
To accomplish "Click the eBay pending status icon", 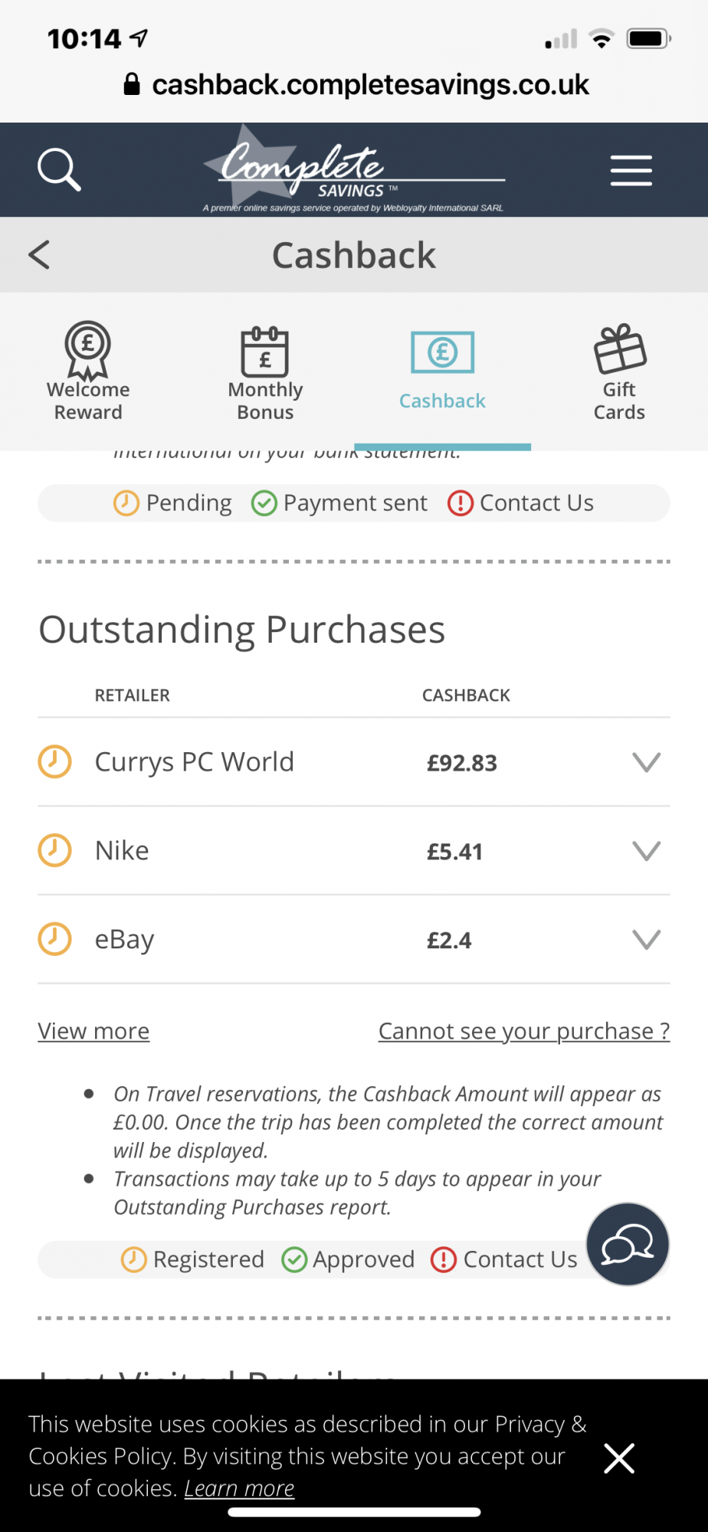I will 54,939.
